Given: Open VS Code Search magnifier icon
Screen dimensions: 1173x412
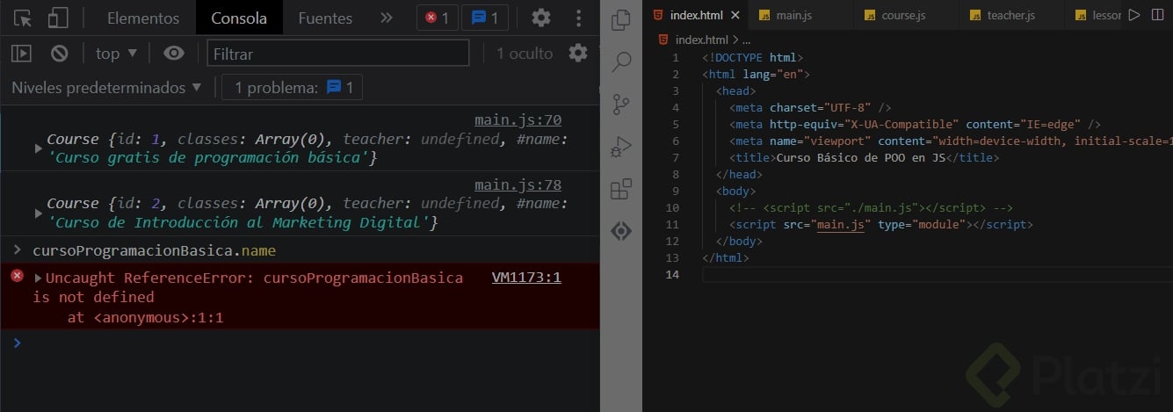Looking at the screenshot, I should coord(621,61).
